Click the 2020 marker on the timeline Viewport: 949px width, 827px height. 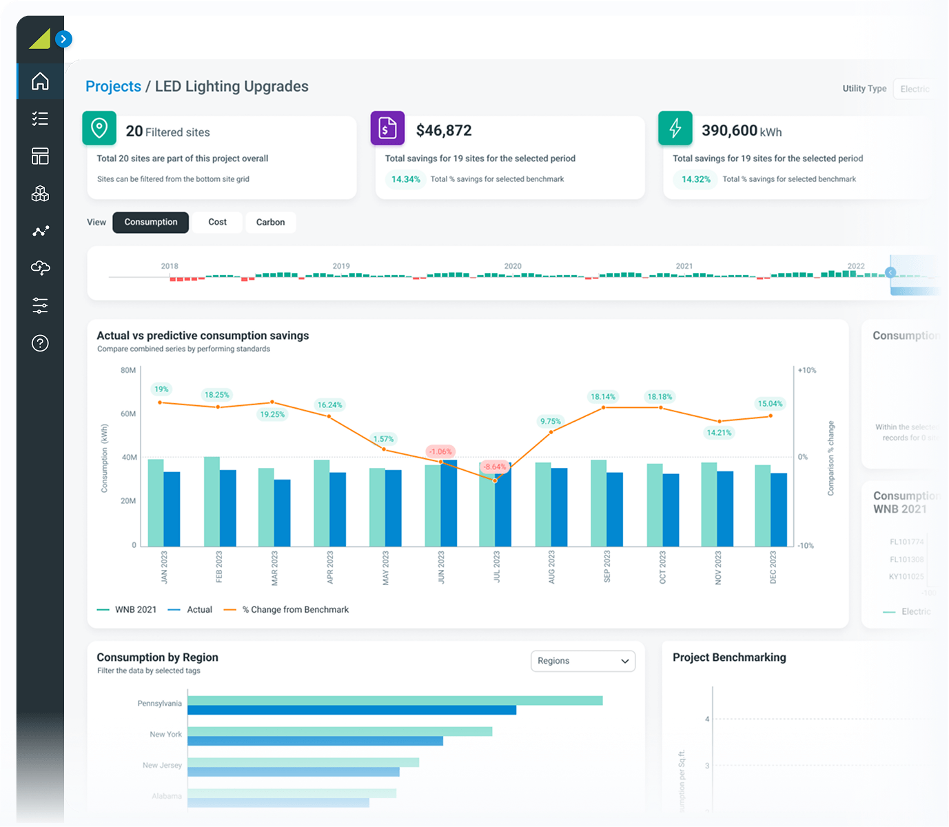tap(513, 266)
